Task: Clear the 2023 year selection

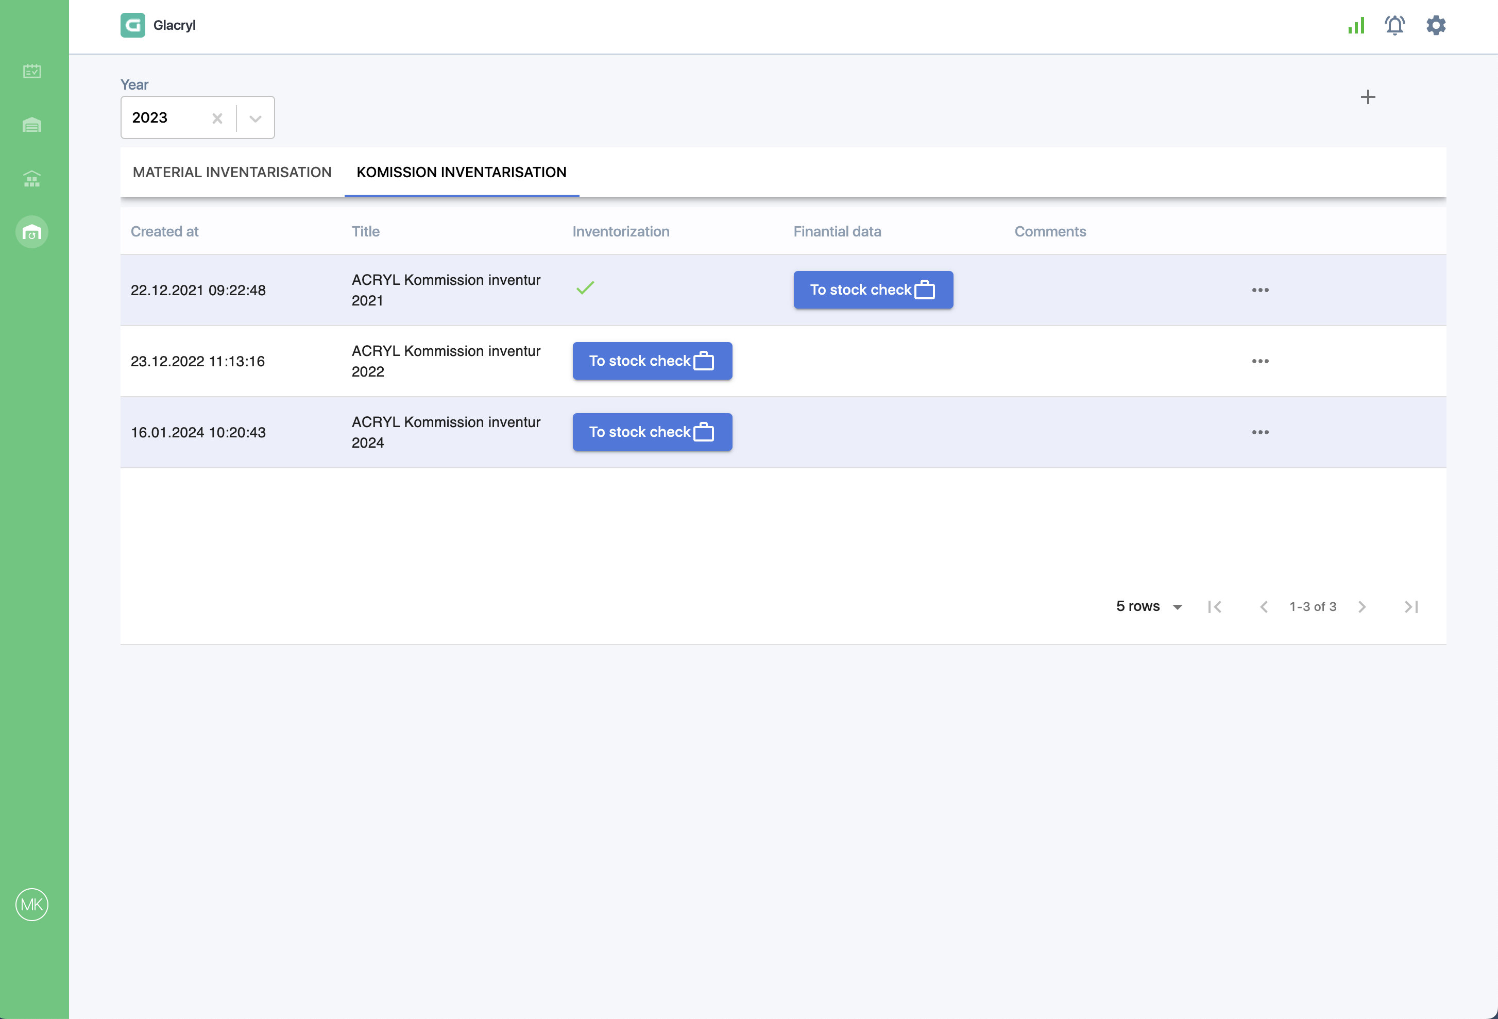Action: pyautogui.click(x=217, y=118)
